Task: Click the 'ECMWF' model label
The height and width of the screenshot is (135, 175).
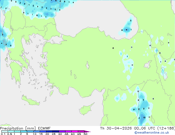Action: (44, 128)
